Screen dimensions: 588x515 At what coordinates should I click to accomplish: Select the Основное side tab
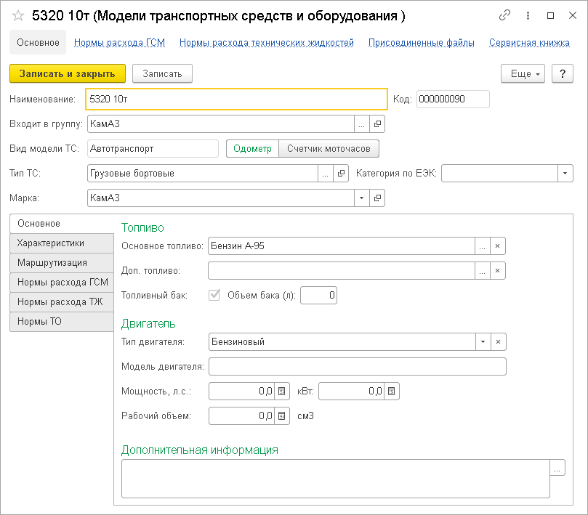62,224
